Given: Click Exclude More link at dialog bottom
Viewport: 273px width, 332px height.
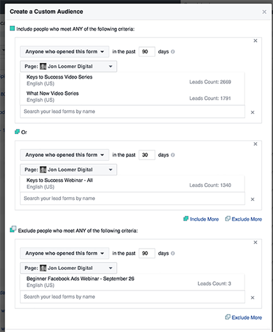Looking at the screenshot, I should 243,317.
